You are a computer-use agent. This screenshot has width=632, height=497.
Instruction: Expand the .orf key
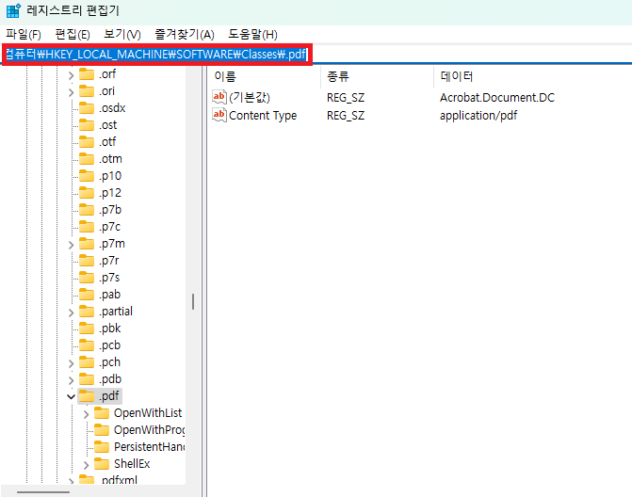(x=71, y=75)
